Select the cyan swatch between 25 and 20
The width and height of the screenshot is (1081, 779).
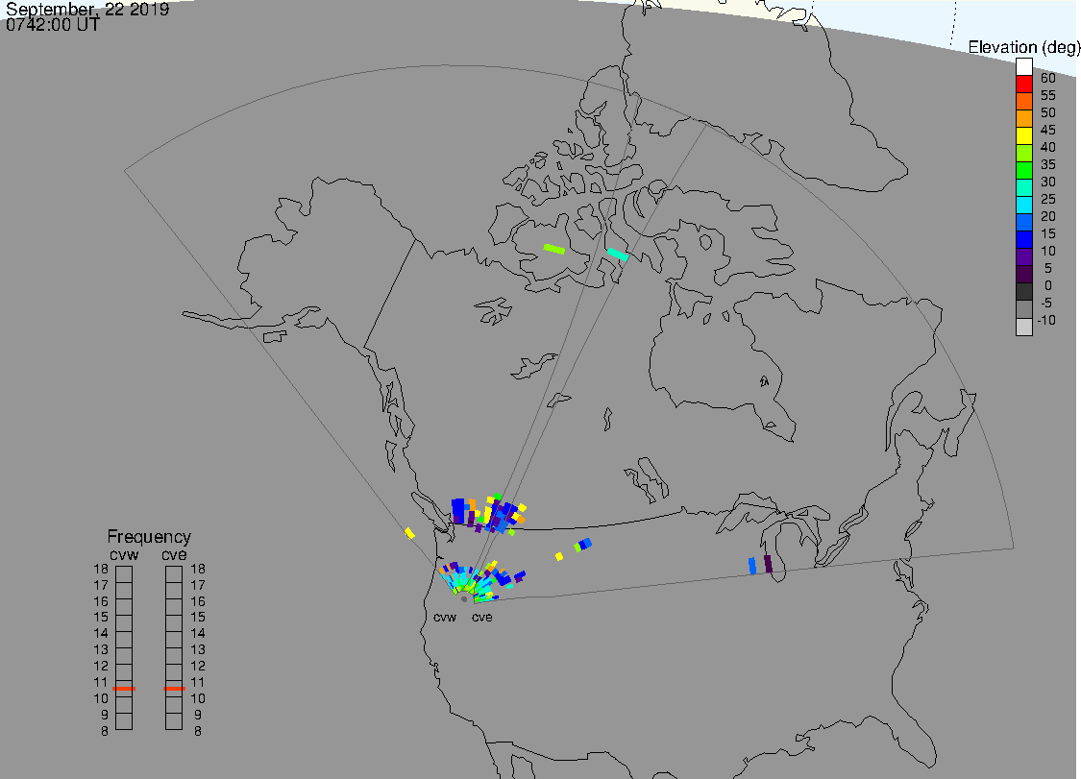click(1023, 206)
